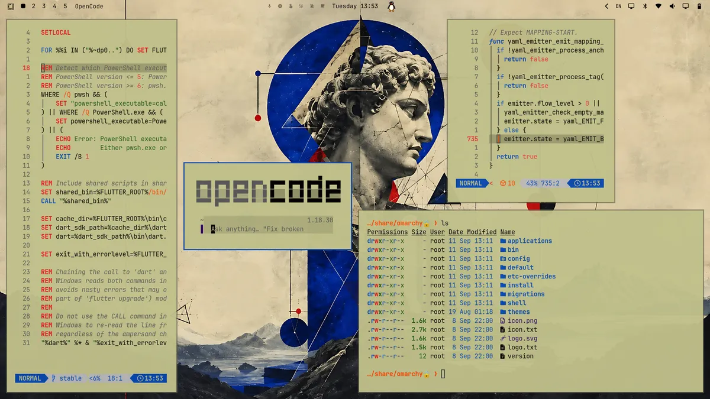Click the OpenCode pixel logo
The height and width of the screenshot is (399, 710).
[x=269, y=192]
